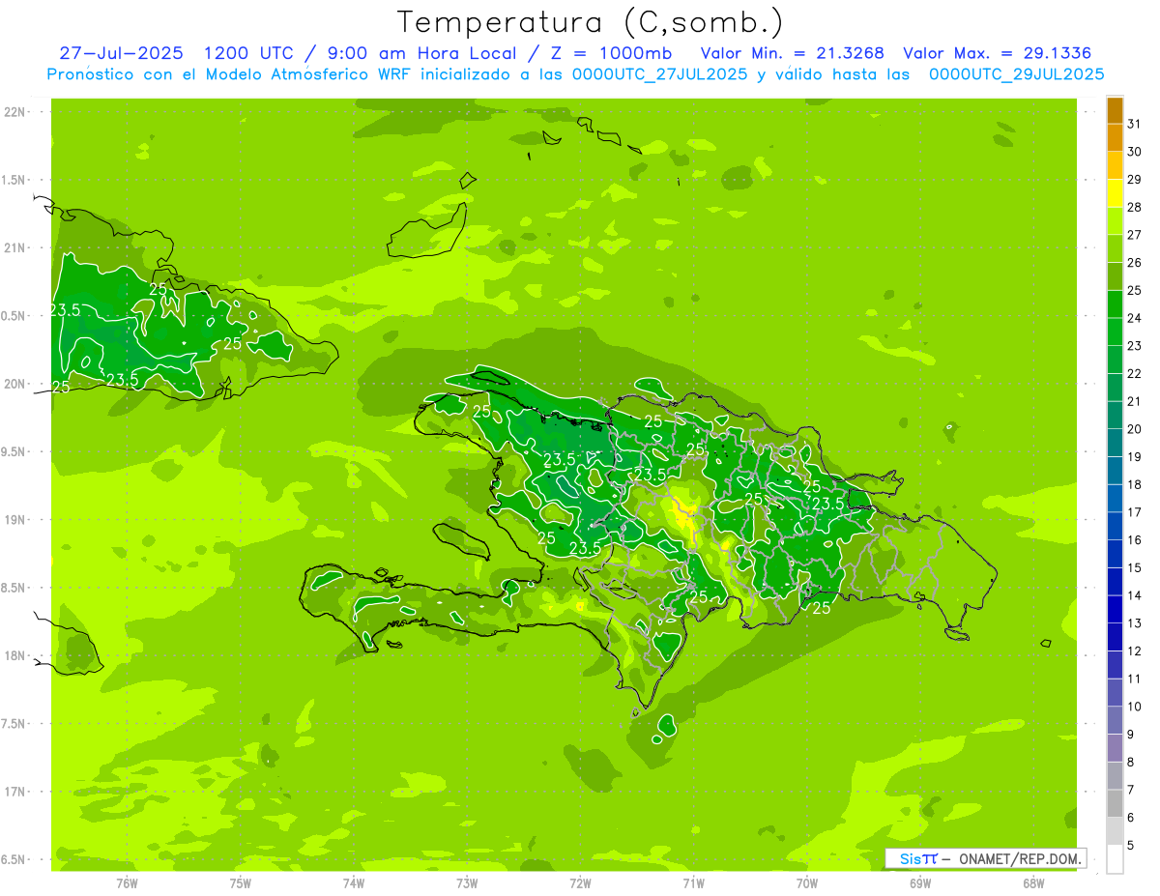This screenshot has height=896, width=1160.
Task: Click the "19N" latitude axis label
Action: pos(15,520)
